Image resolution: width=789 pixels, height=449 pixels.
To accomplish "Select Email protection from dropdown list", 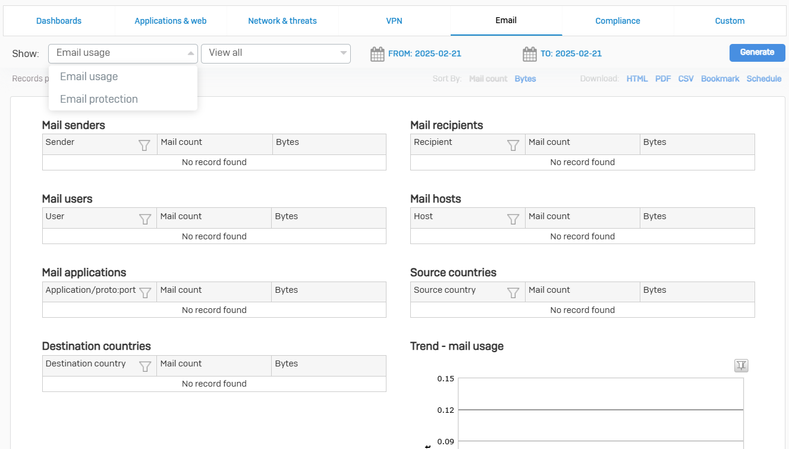I will (x=99, y=99).
